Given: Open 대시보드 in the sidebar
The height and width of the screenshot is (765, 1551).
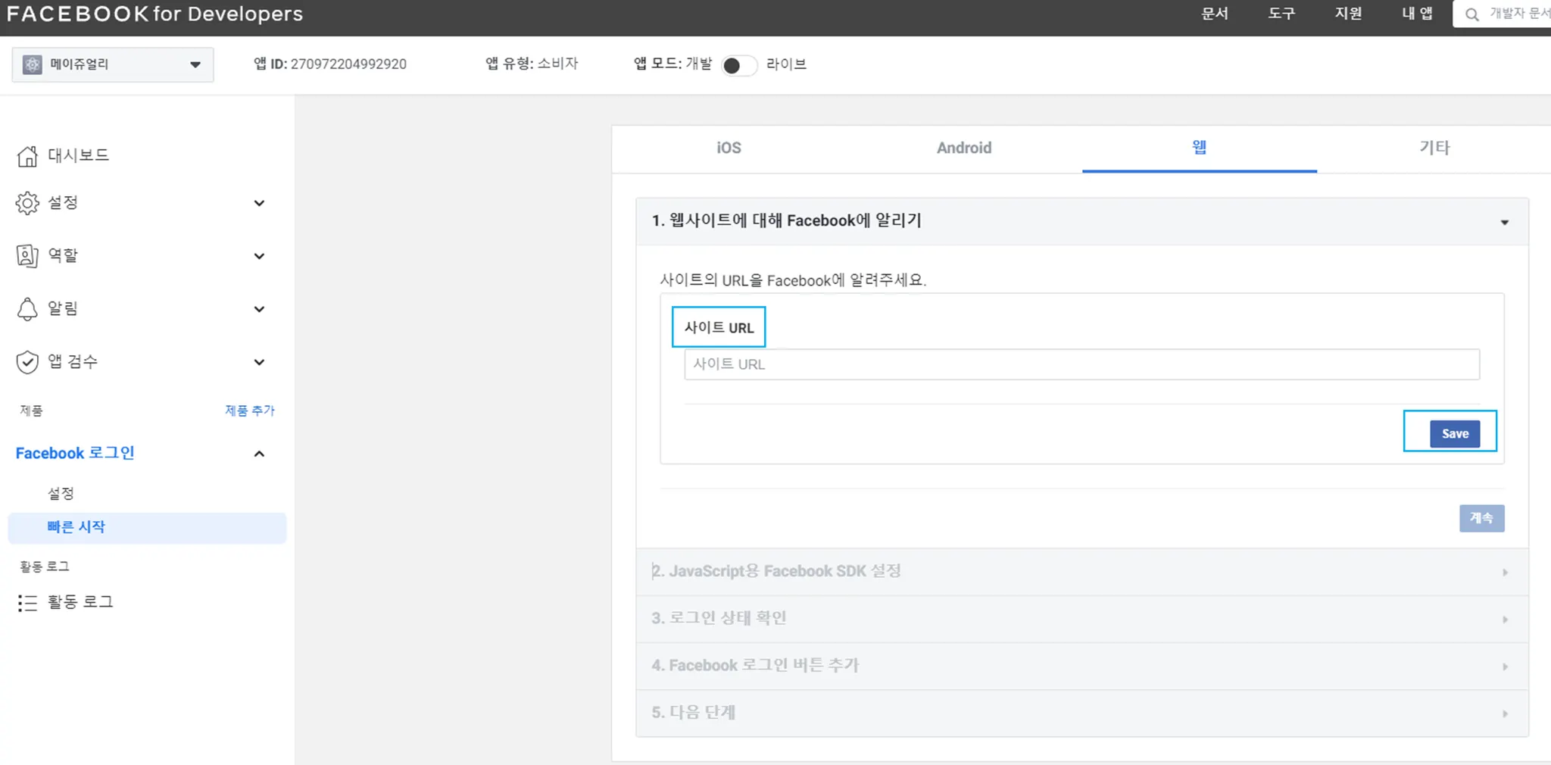Looking at the screenshot, I should click(78, 155).
